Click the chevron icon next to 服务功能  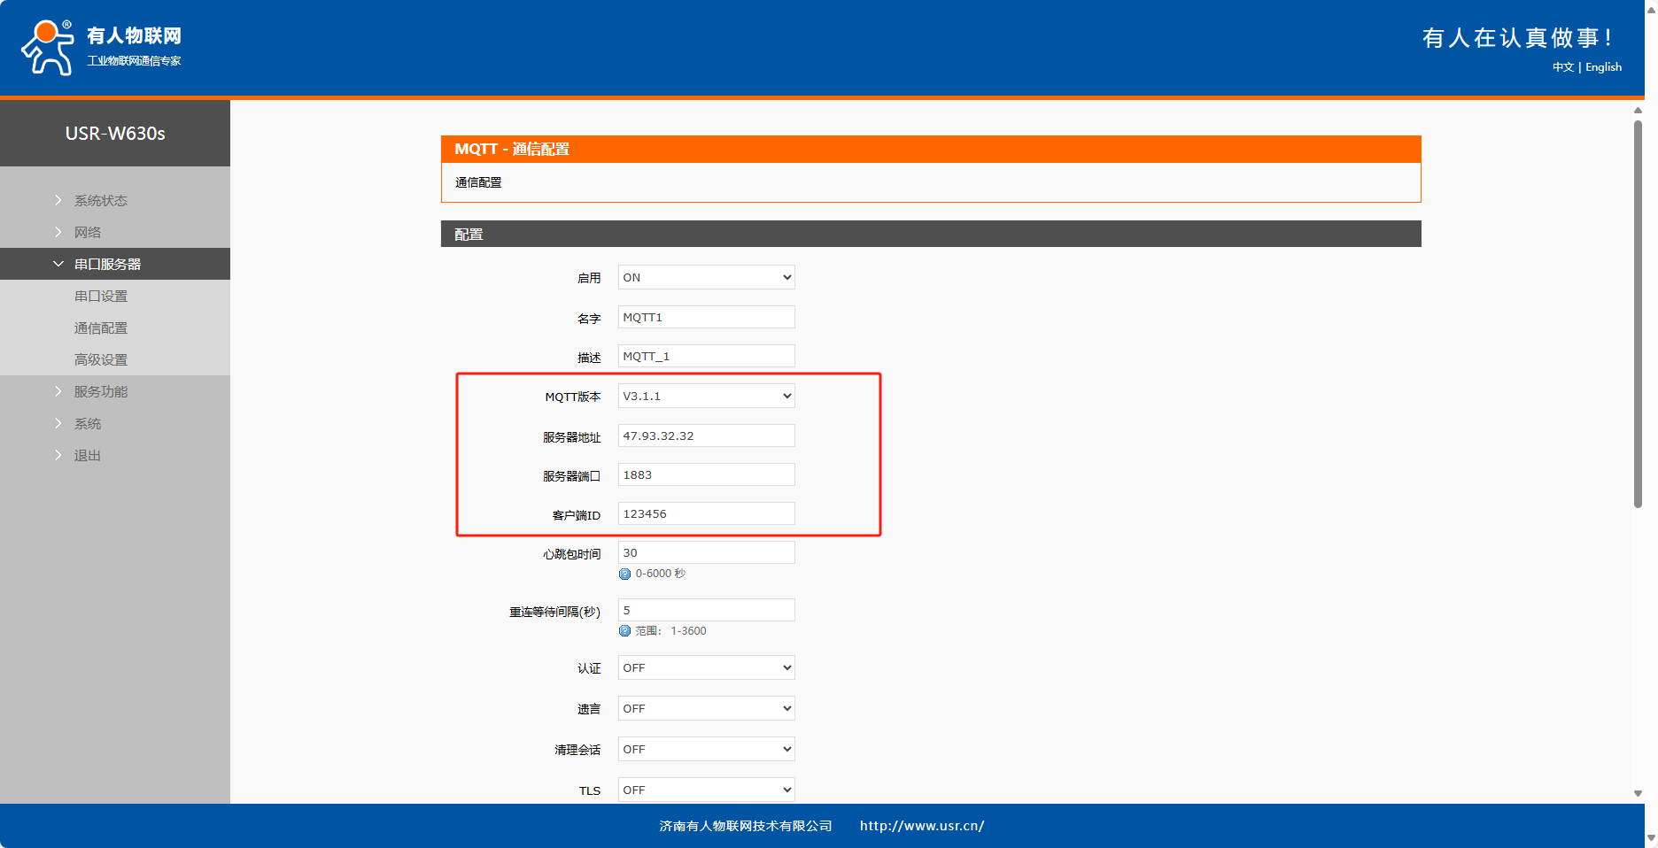tap(58, 391)
